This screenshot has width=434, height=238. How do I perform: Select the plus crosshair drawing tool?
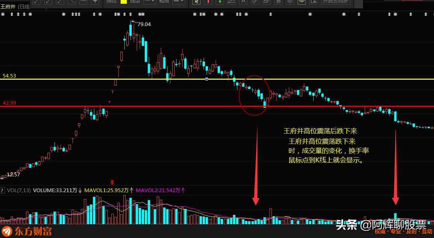(x=95, y=2)
